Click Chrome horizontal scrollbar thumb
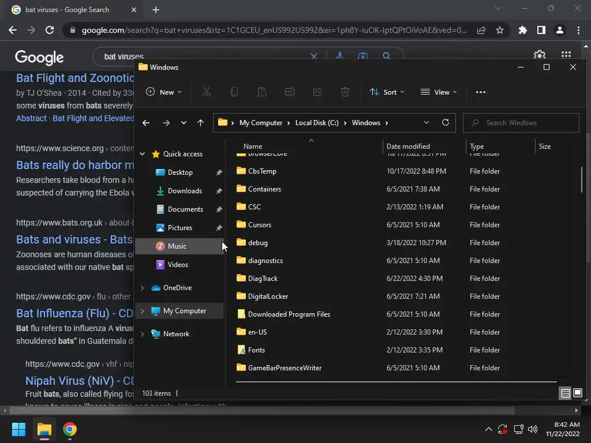Viewport: 591px width, 443px height. (261, 410)
